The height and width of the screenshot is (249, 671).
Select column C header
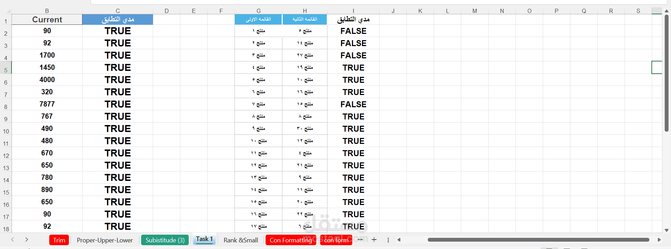click(x=118, y=11)
